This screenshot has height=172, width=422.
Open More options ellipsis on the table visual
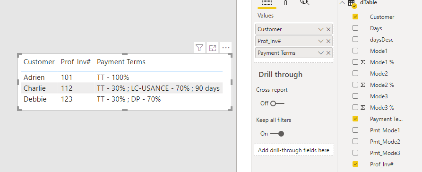point(226,48)
